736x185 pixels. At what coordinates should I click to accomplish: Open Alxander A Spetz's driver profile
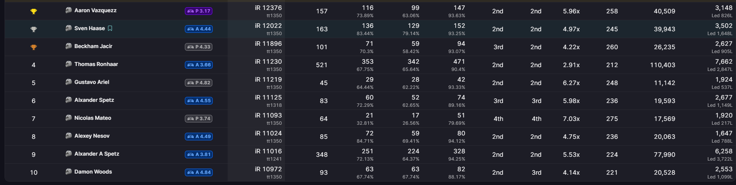(x=97, y=154)
